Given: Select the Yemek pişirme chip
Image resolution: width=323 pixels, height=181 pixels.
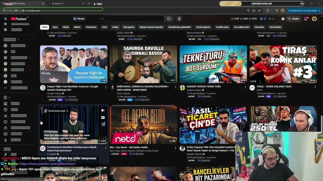Looking at the screenshot, I should pyautogui.click(x=203, y=27).
